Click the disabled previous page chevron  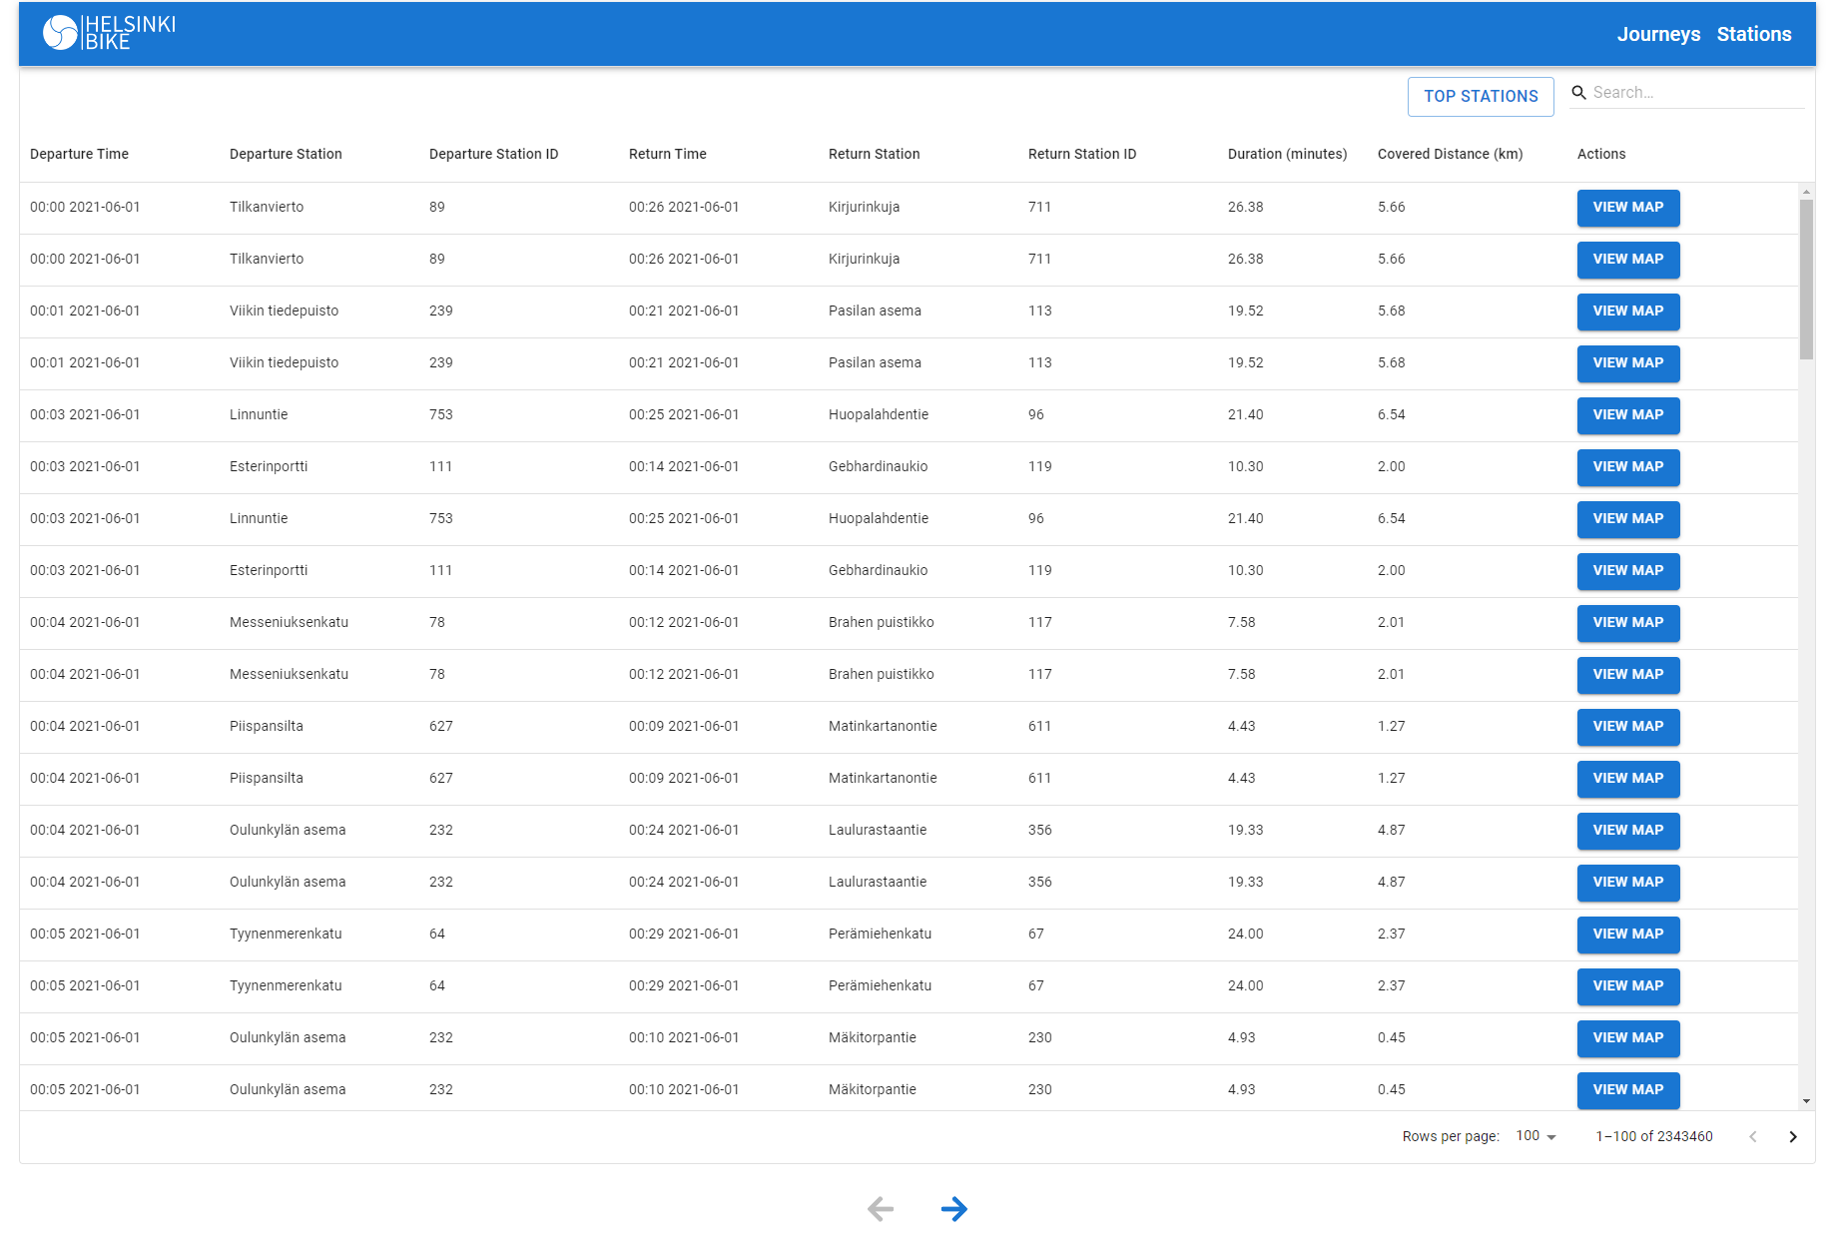coord(1752,1136)
